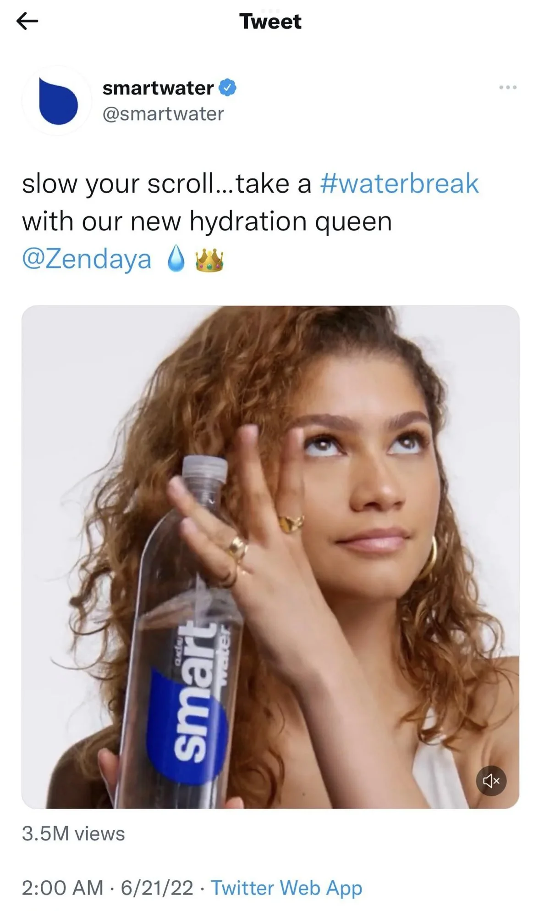This screenshot has height=911, width=539.
Task: Click the 6/21/22 date
Action: [x=157, y=887]
